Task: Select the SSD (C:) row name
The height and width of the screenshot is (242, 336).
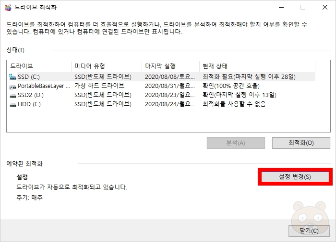Action: tap(29, 77)
